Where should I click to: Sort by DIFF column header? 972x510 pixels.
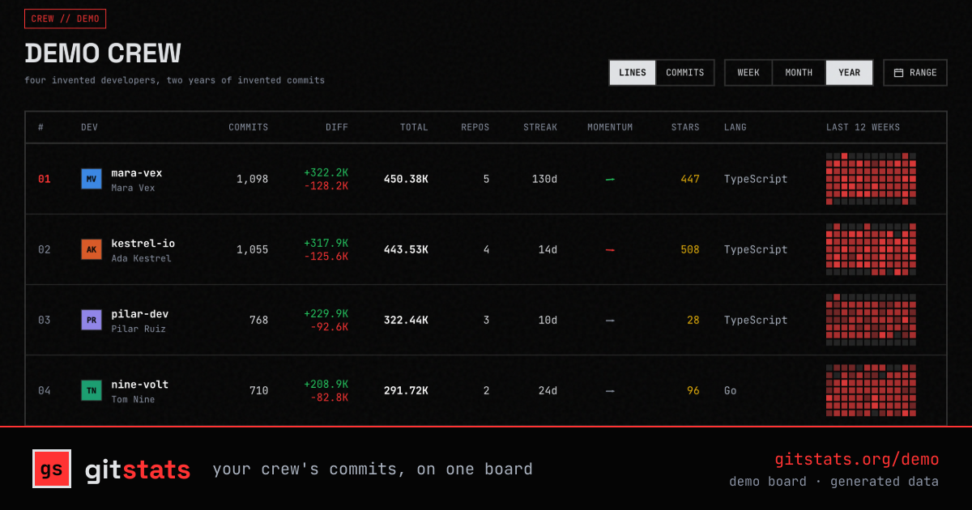click(x=337, y=127)
